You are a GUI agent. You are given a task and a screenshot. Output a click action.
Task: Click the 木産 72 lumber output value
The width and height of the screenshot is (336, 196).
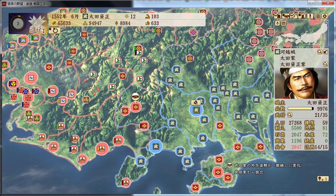(x=325, y=135)
